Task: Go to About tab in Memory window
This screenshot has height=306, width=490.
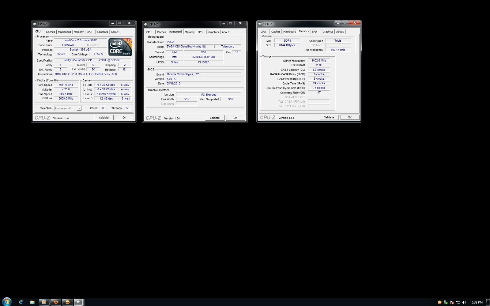Action: (x=340, y=32)
